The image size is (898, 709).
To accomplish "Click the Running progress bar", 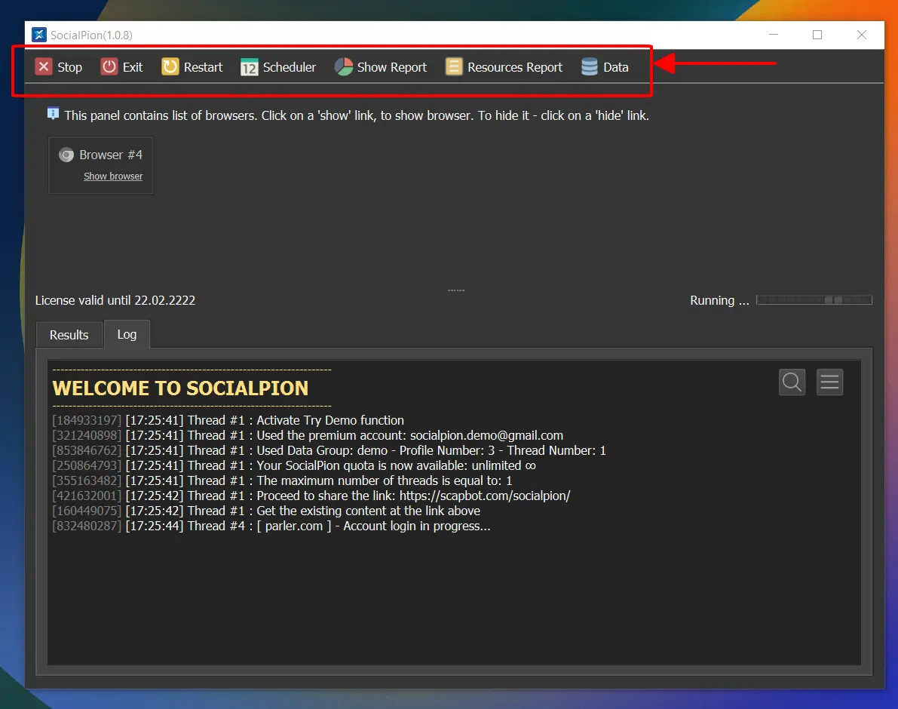I will (814, 300).
